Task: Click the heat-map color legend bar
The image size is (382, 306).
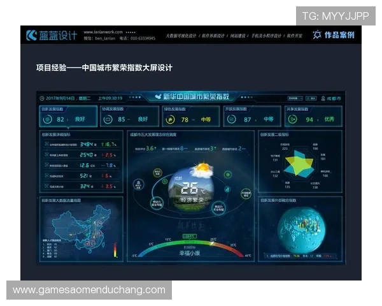Action: point(115,250)
